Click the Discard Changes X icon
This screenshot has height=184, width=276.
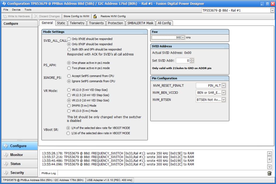point(36,16)
